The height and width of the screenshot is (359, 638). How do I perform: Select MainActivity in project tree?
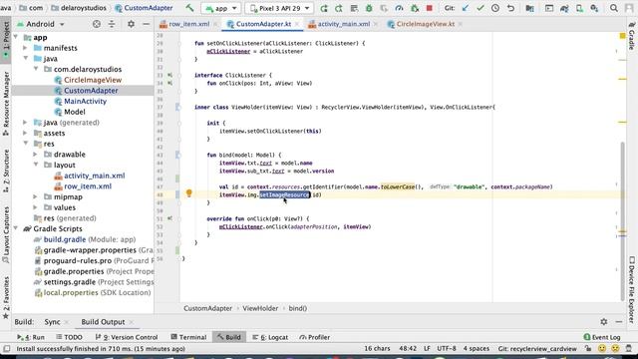[85, 101]
